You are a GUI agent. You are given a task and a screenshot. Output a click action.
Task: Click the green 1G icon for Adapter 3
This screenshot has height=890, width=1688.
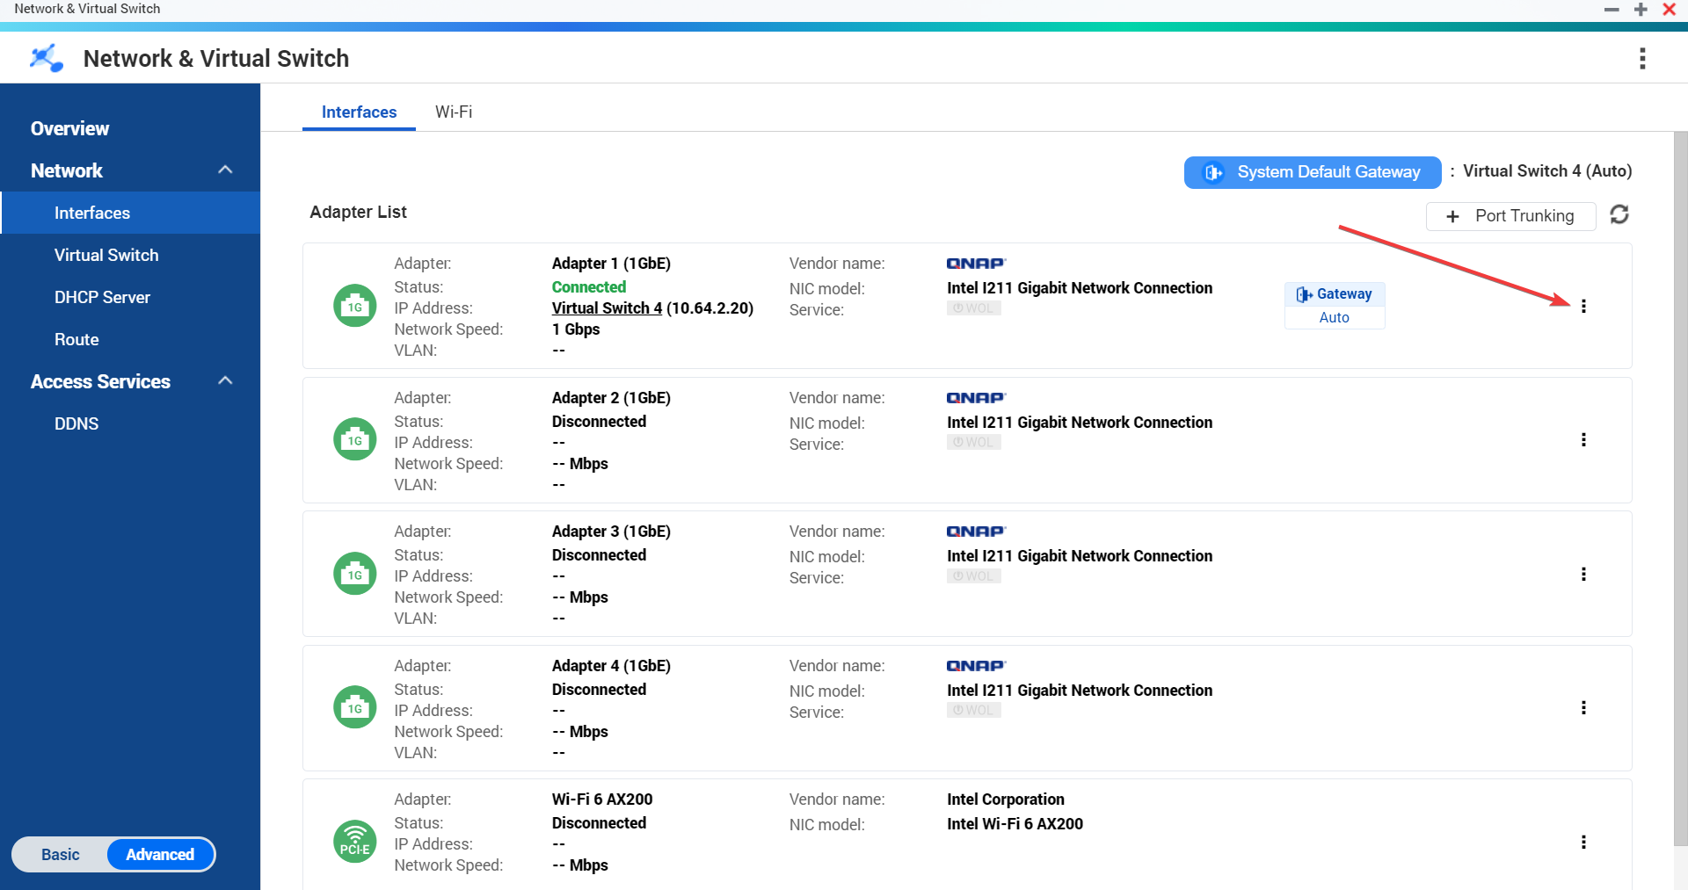(354, 573)
